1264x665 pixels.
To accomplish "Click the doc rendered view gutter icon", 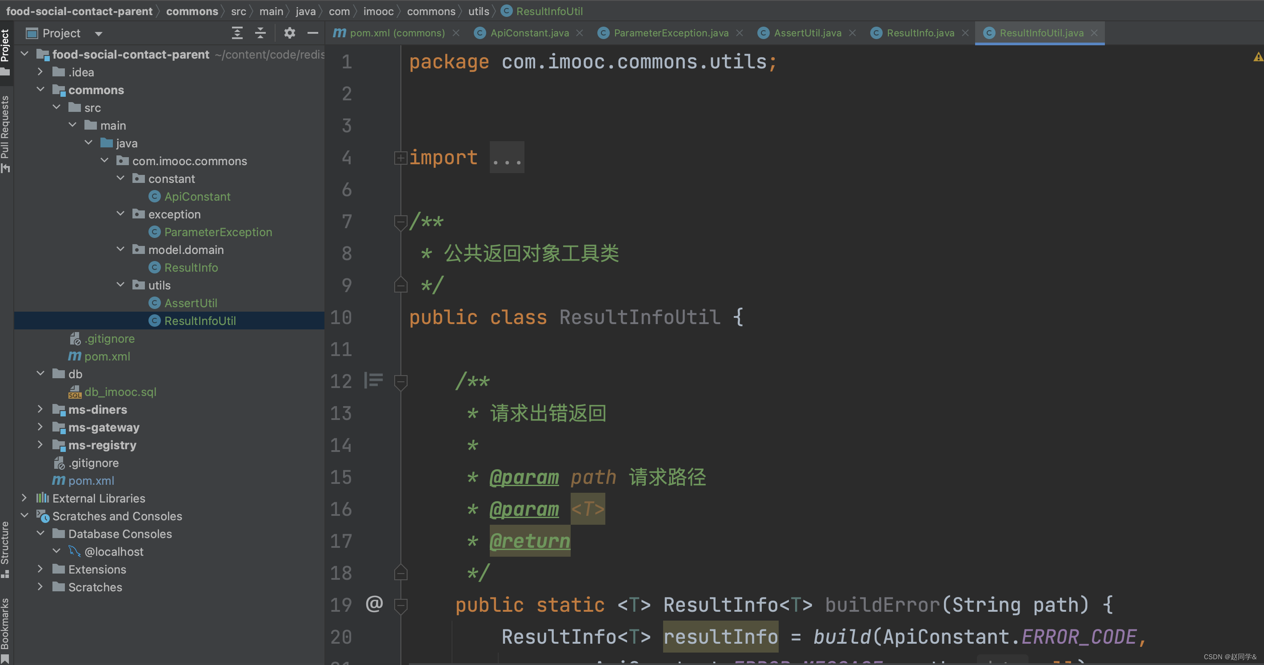I will (373, 381).
